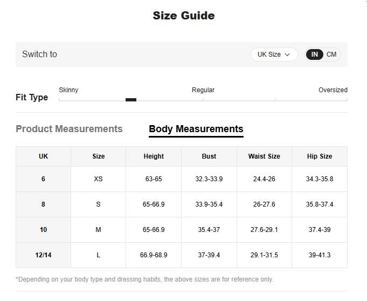Image resolution: width=367 pixels, height=301 pixels.
Task: Select the UK 8 row header
Action: pos(43,204)
